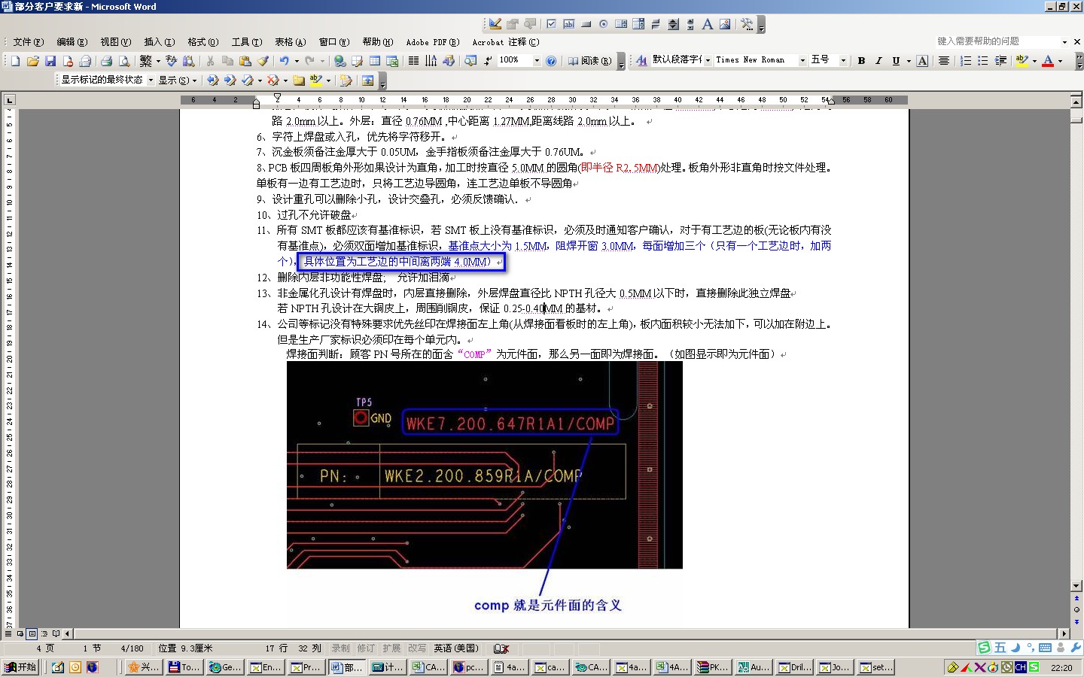Open the 五号 font size dropdown
1084x677 pixels.
843,60
